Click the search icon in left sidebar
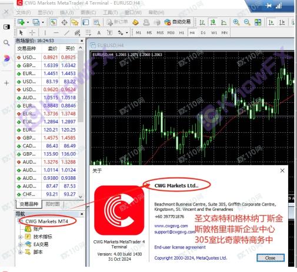 click(6, 43)
